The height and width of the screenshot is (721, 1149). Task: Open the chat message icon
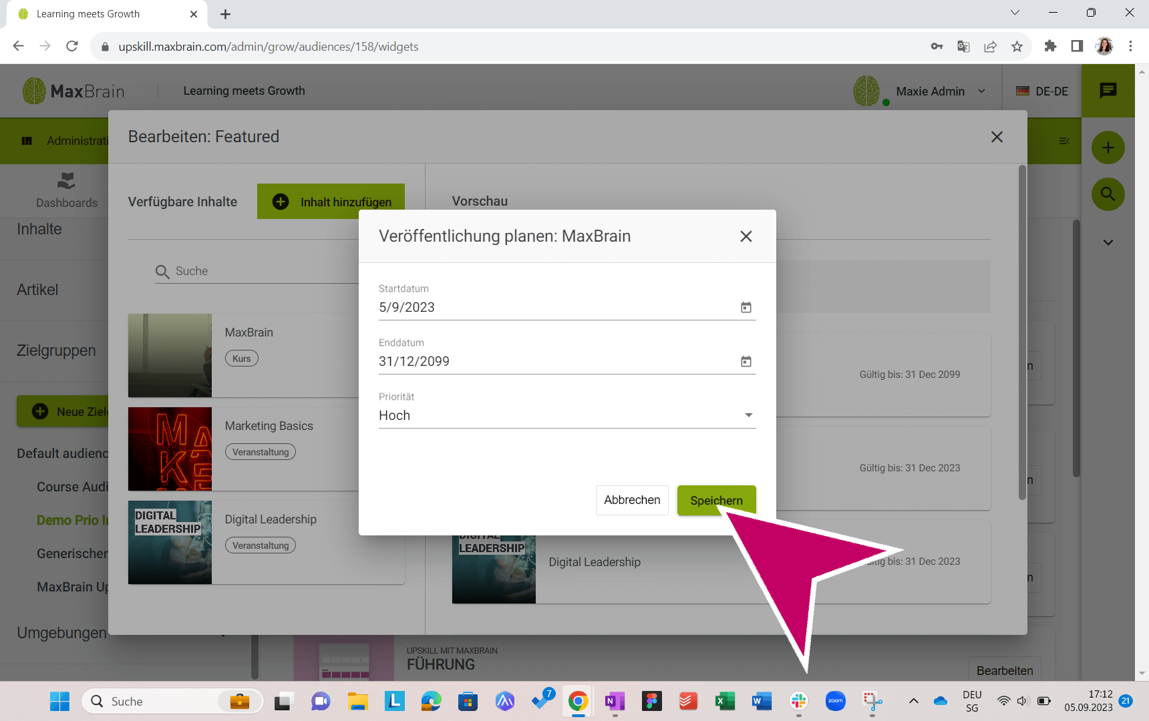(x=1108, y=91)
